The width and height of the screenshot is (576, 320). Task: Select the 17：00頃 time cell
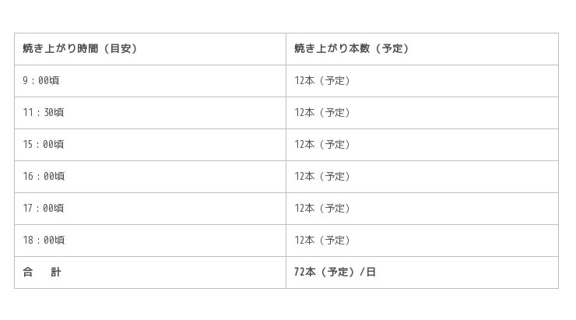click(x=44, y=209)
